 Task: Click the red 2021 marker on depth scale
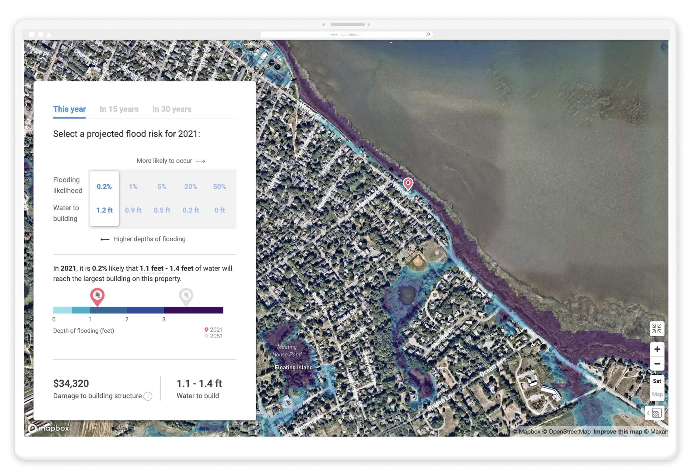point(97,296)
